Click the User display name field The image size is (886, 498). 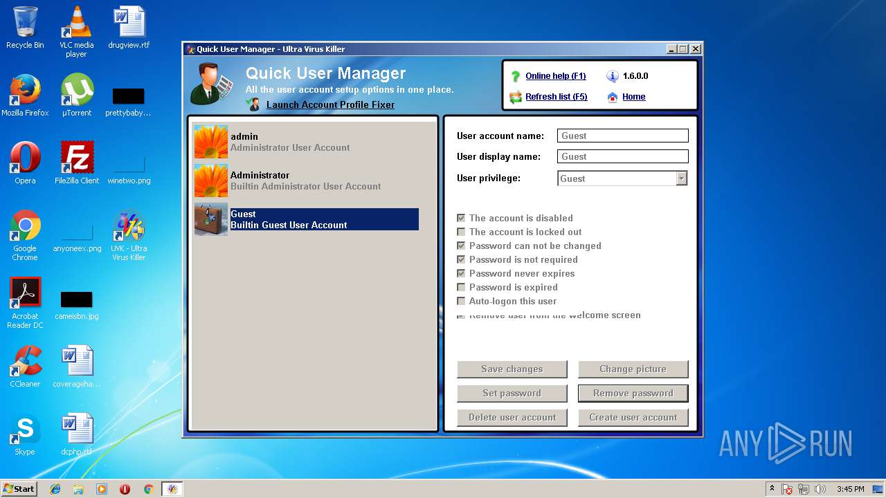click(x=623, y=157)
